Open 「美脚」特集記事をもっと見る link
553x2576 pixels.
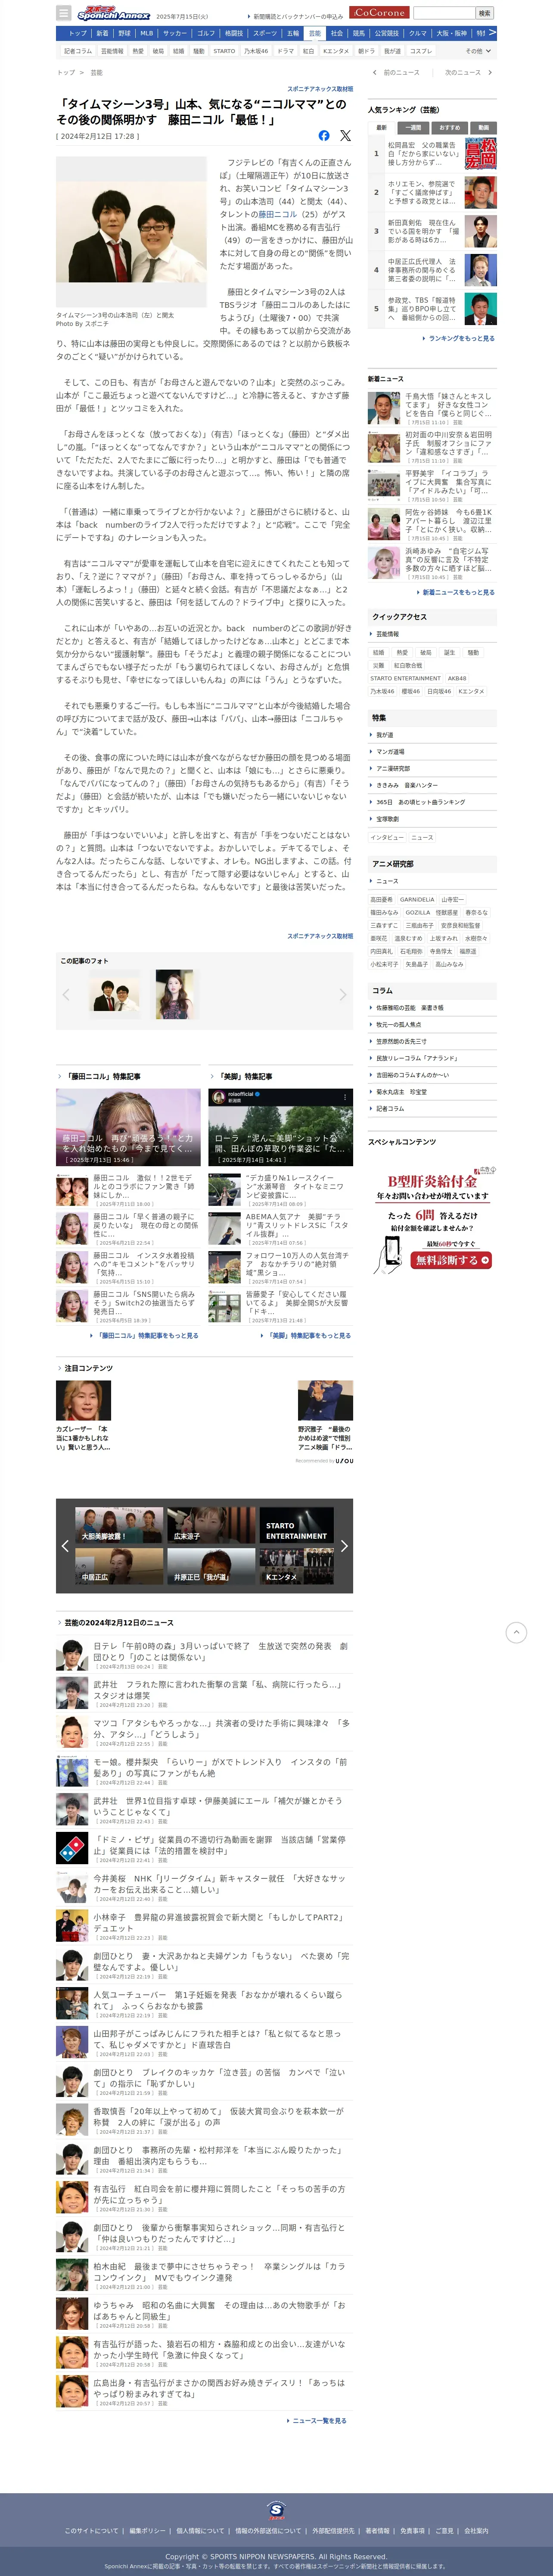[307, 1335]
